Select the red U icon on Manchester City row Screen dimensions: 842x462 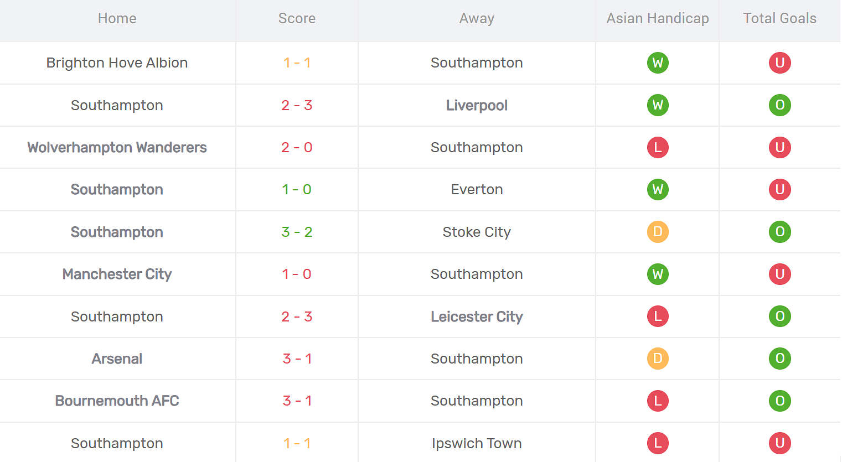coord(780,274)
